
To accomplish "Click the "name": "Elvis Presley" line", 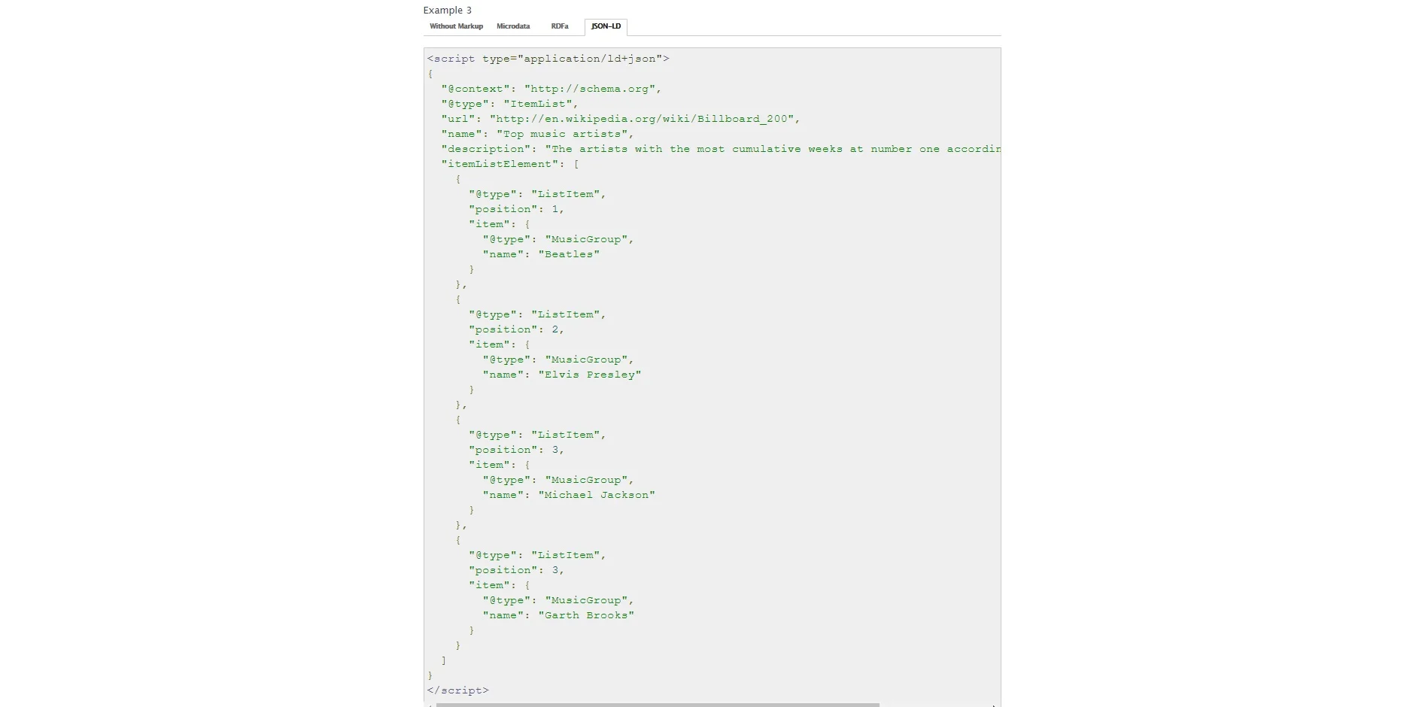I will tap(562, 375).
